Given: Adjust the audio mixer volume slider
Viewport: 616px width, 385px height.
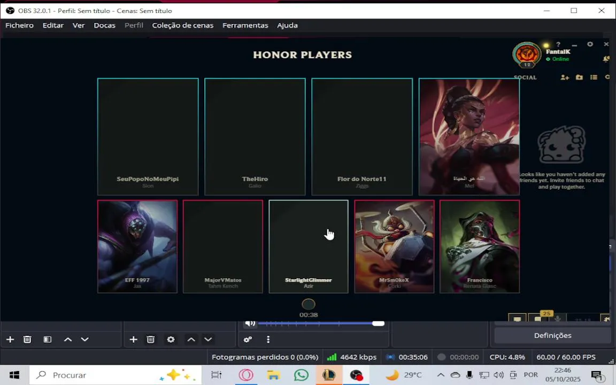Looking at the screenshot, I should 321,324.
